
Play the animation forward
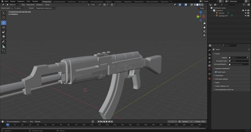[106, 121]
